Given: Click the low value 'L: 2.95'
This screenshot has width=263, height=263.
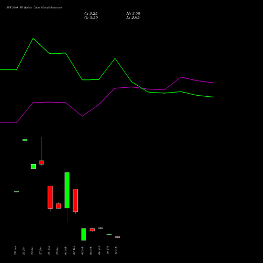Looking at the screenshot, I should pyautogui.click(x=133, y=18).
